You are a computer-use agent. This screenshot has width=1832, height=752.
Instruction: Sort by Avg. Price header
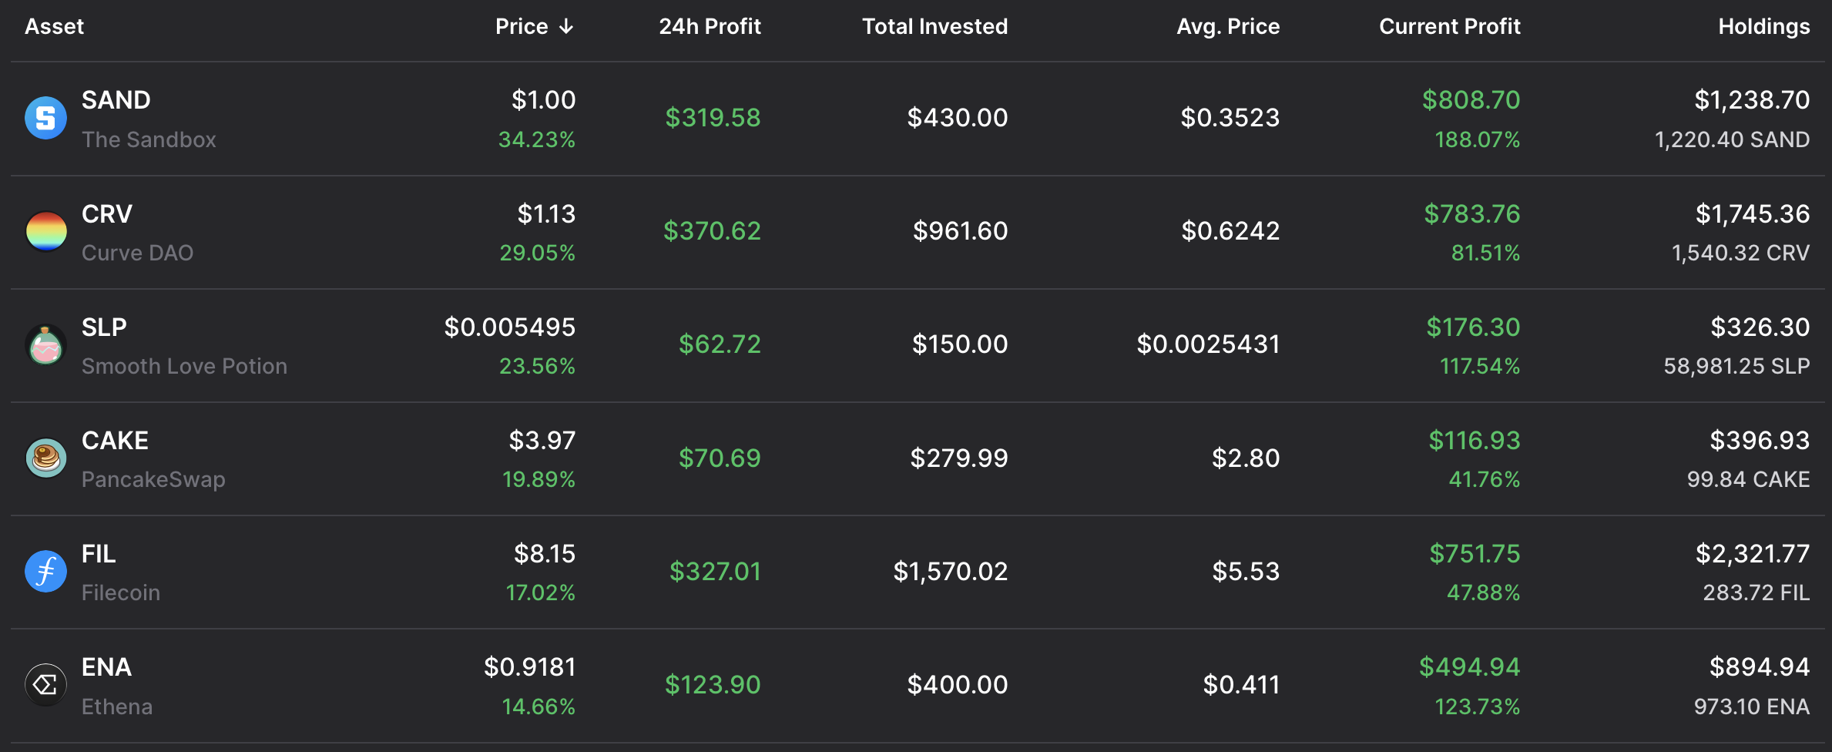pyautogui.click(x=1228, y=27)
